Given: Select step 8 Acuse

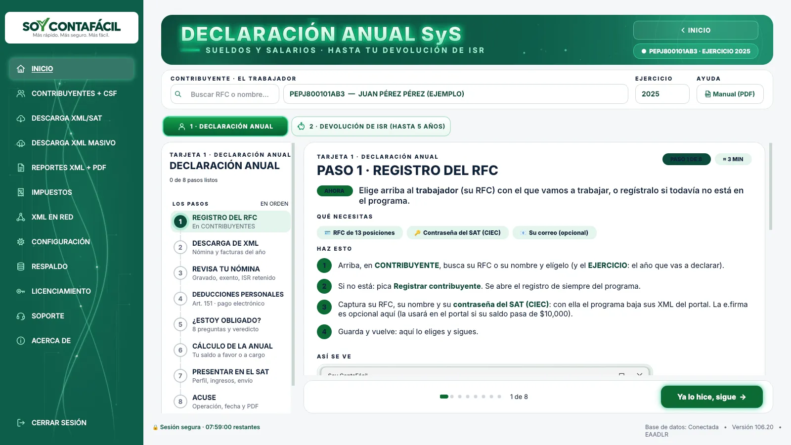Looking at the screenshot, I should tap(230, 401).
